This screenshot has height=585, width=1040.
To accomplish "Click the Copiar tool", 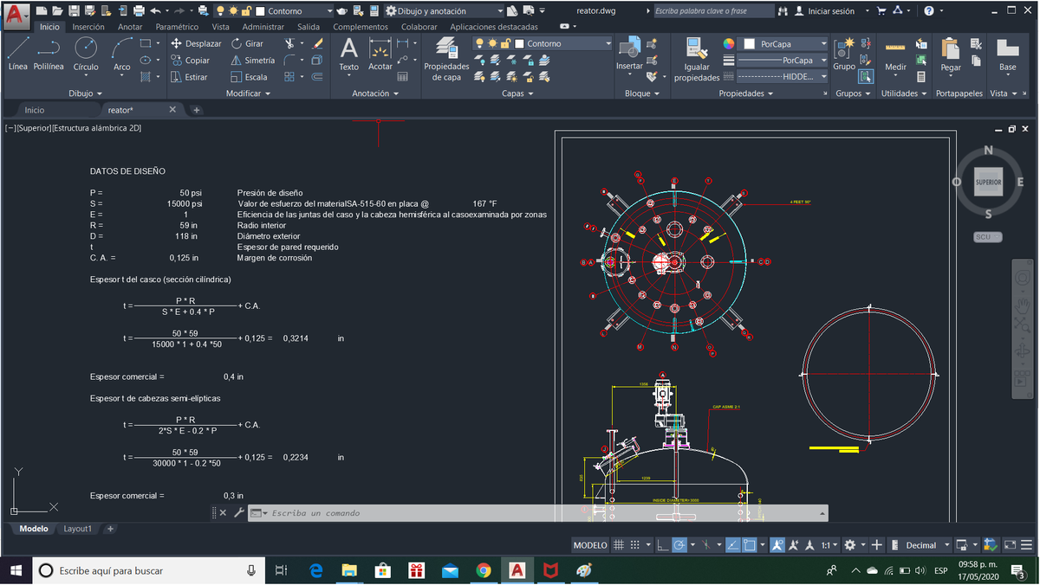I will click(191, 61).
